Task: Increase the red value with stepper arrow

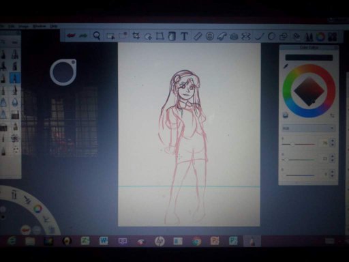Action: 333,141
